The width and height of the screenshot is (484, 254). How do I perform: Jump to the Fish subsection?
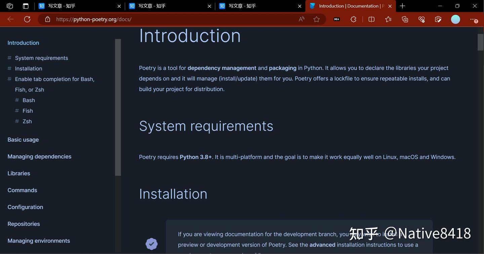[28, 111]
